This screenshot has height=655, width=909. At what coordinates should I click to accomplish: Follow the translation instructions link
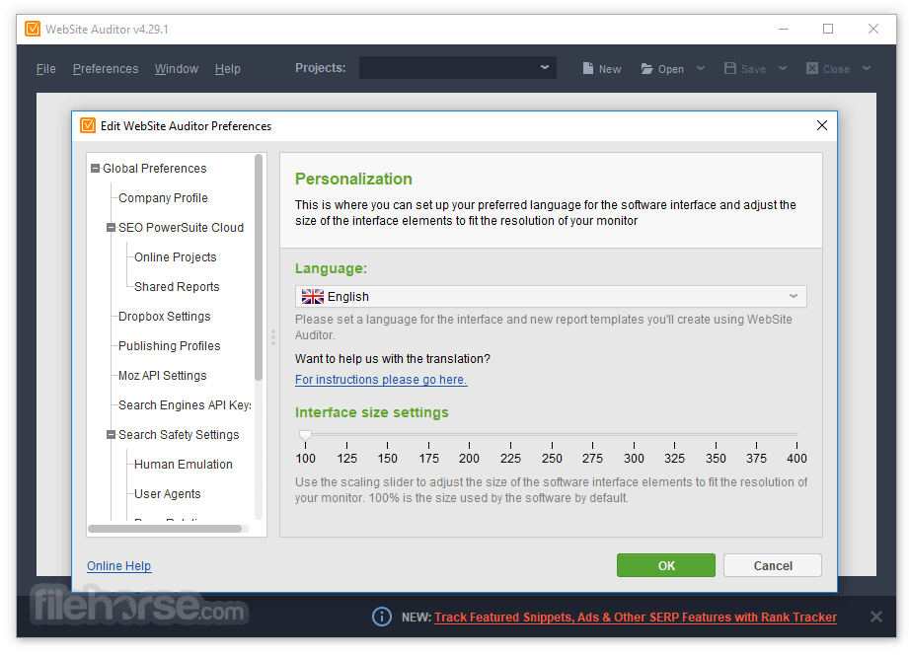click(381, 379)
